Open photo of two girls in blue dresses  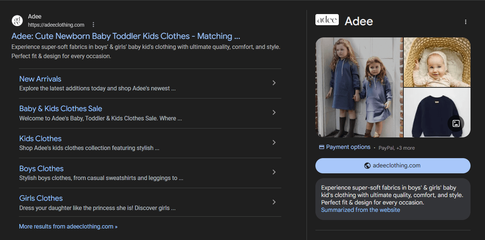[359, 87]
